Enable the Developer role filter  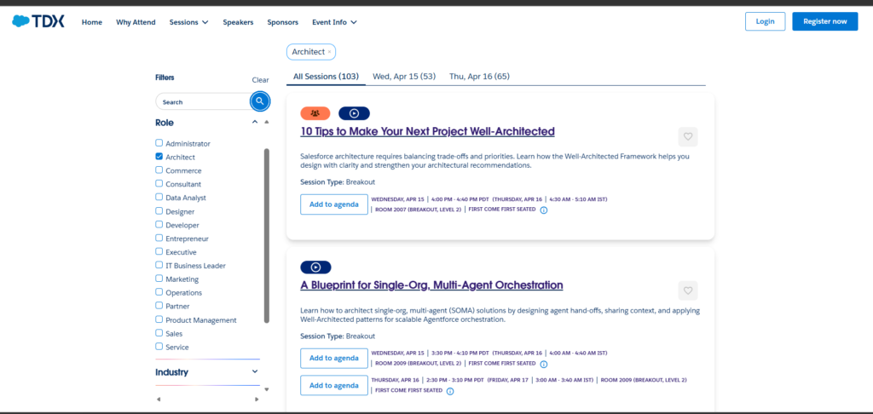click(x=159, y=225)
